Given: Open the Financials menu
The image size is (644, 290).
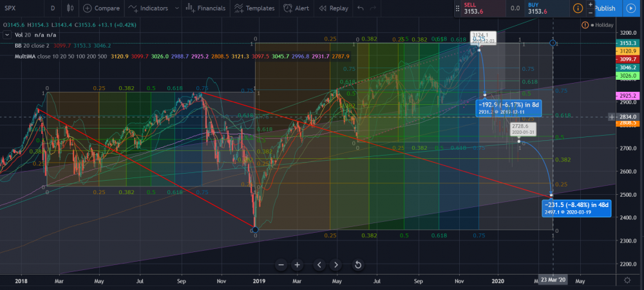Looking at the screenshot, I should [203, 8].
